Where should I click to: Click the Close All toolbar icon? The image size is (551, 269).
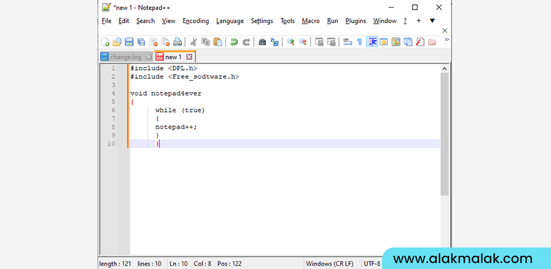pyautogui.click(x=165, y=42)
